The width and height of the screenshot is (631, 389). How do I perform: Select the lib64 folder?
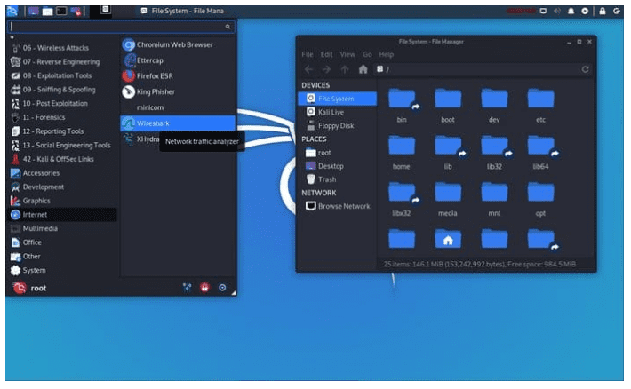(x=540, y=153)
